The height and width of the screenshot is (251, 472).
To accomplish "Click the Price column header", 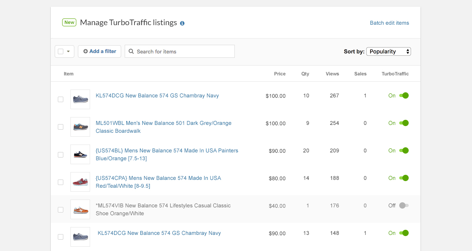I will point(280,74).
